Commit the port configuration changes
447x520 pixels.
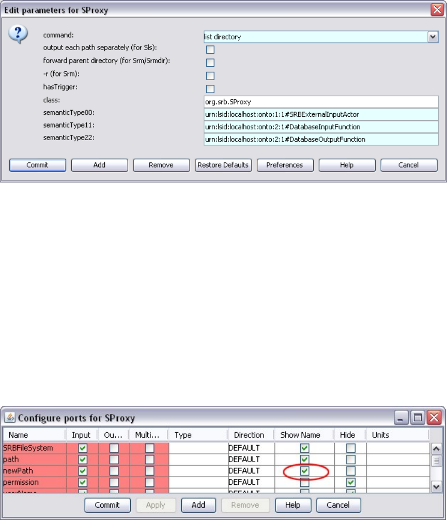click(x=107, y=505)
